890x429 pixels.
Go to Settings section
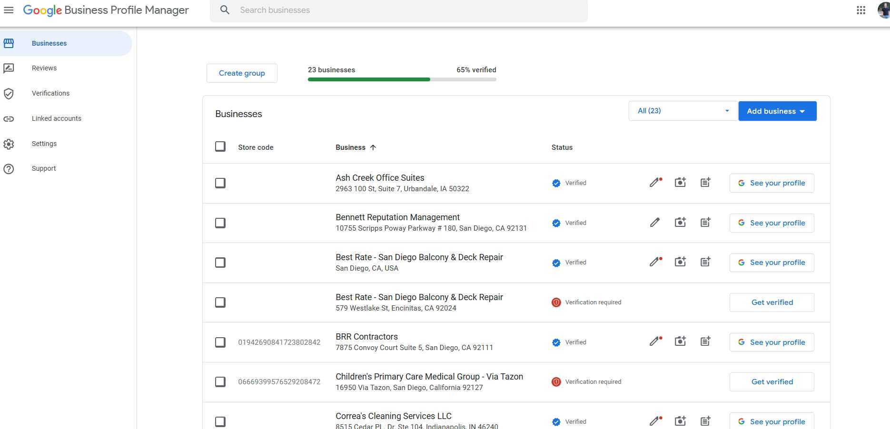(x=44, y=144)
